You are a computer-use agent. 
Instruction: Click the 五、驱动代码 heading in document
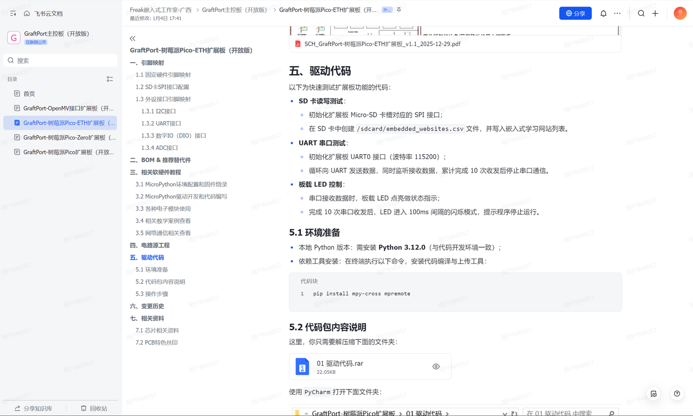pos(320,71)
